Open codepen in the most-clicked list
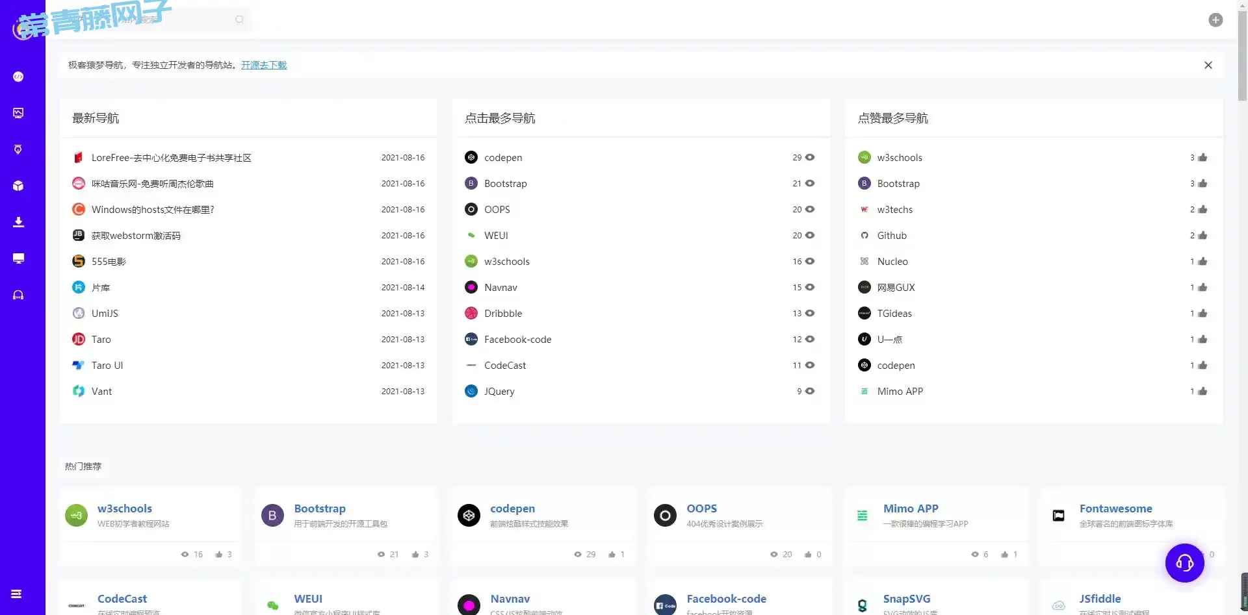The width and height of the screenshot is (1248, 615). pyautogui.click(x=502, y=158)
